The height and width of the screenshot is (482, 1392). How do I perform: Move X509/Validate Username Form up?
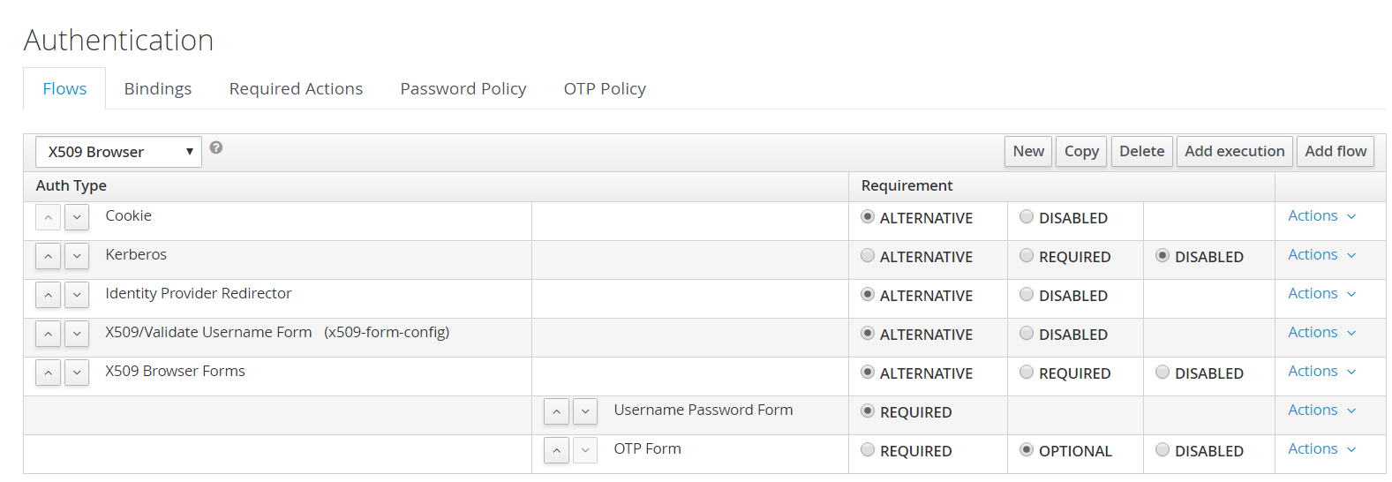click(x=49, y=334)
